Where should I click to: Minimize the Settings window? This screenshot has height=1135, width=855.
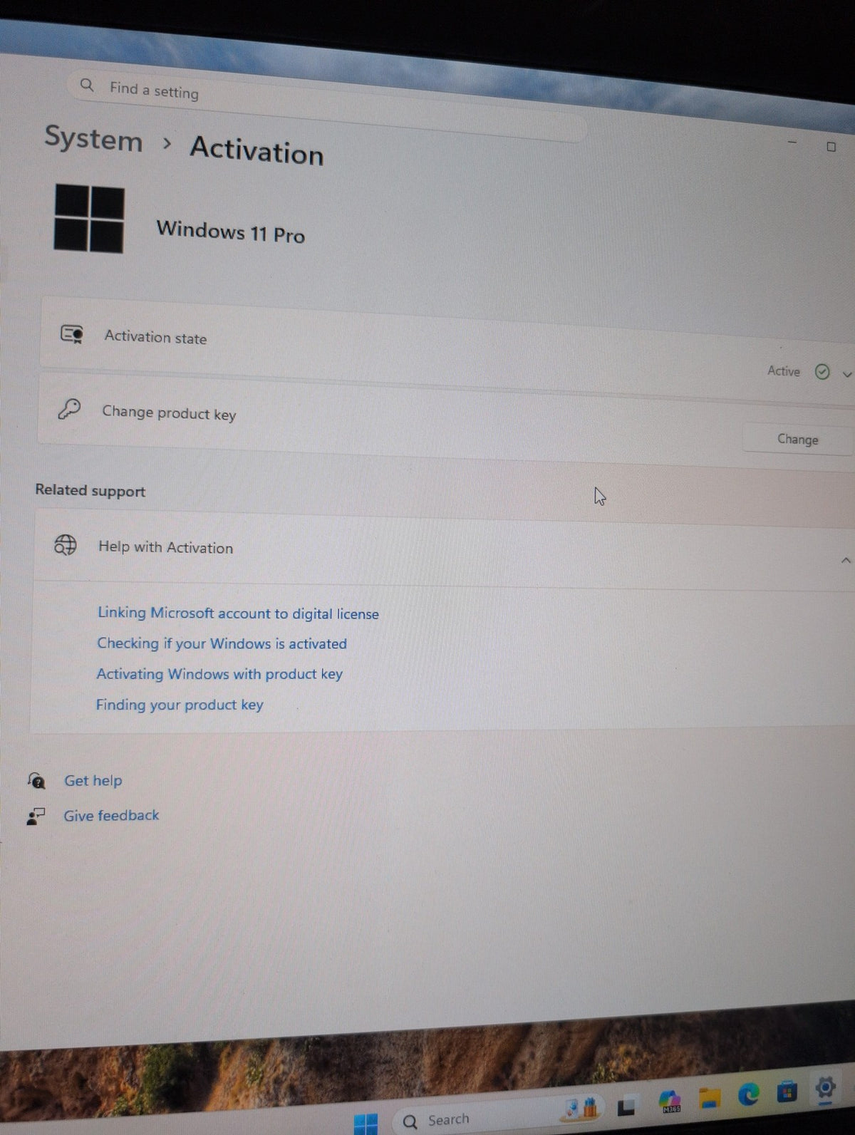792,142
